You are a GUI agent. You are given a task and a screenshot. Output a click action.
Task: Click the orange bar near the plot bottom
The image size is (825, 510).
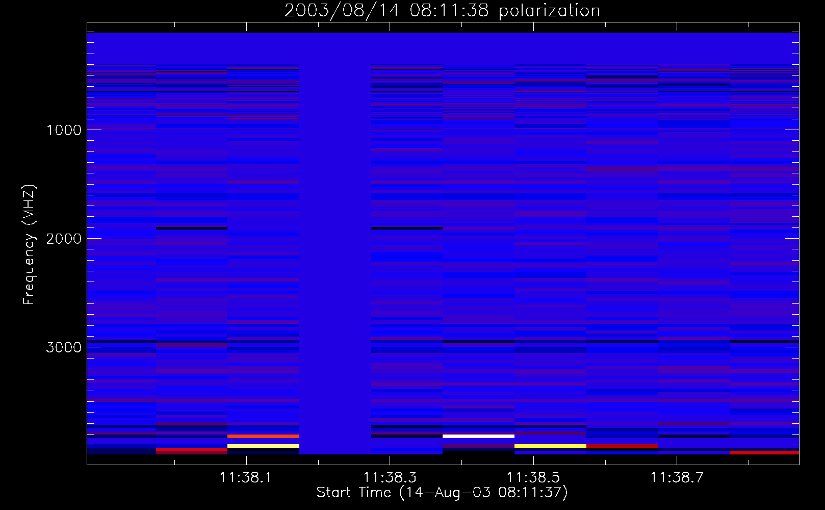pos(263,437)
